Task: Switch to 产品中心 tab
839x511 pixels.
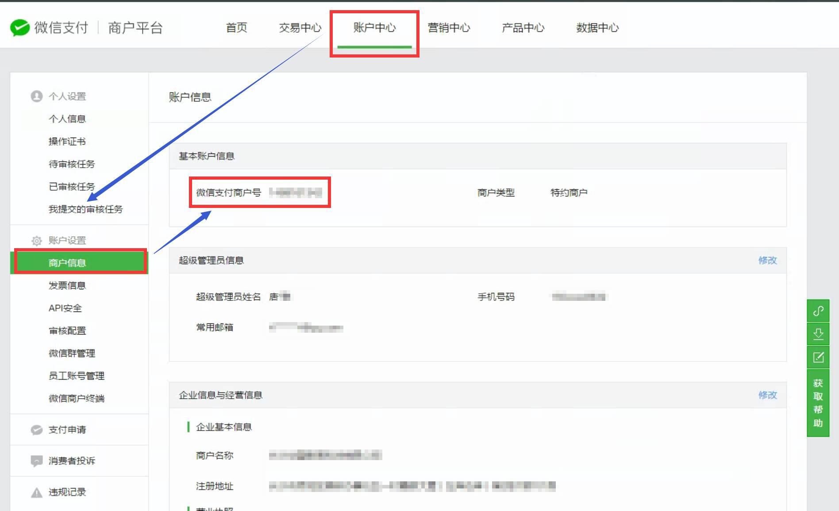Action: 523,28
